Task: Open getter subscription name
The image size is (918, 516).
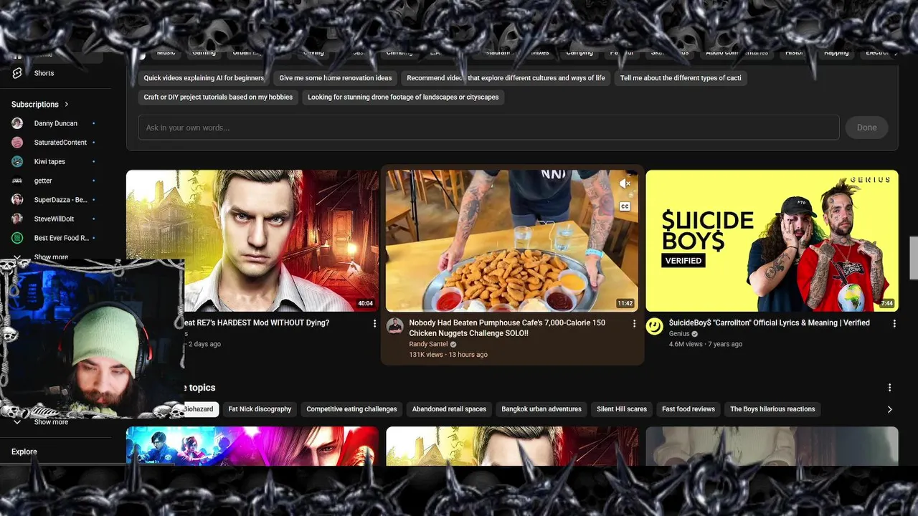Action: [x=43, y=181]
